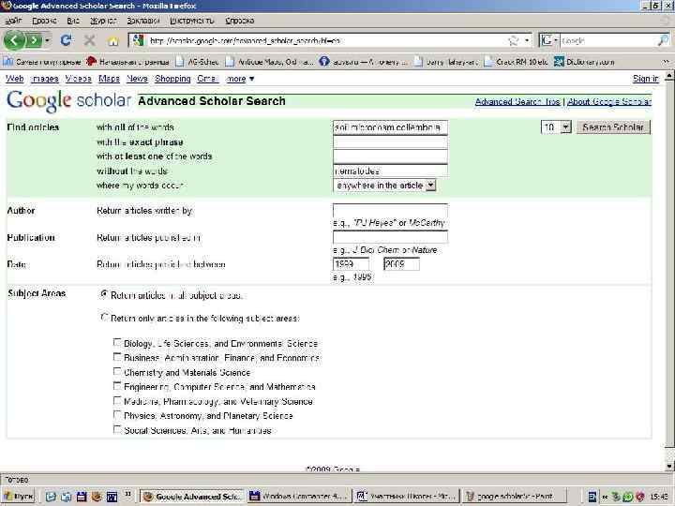Click the browser search bar field
This screenshot has width=675, height=506.
(608, 41)
